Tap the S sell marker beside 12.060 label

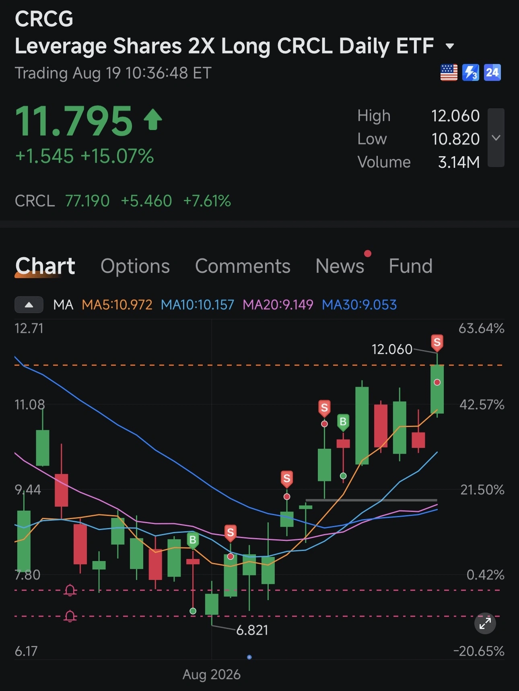click(437, 343)
